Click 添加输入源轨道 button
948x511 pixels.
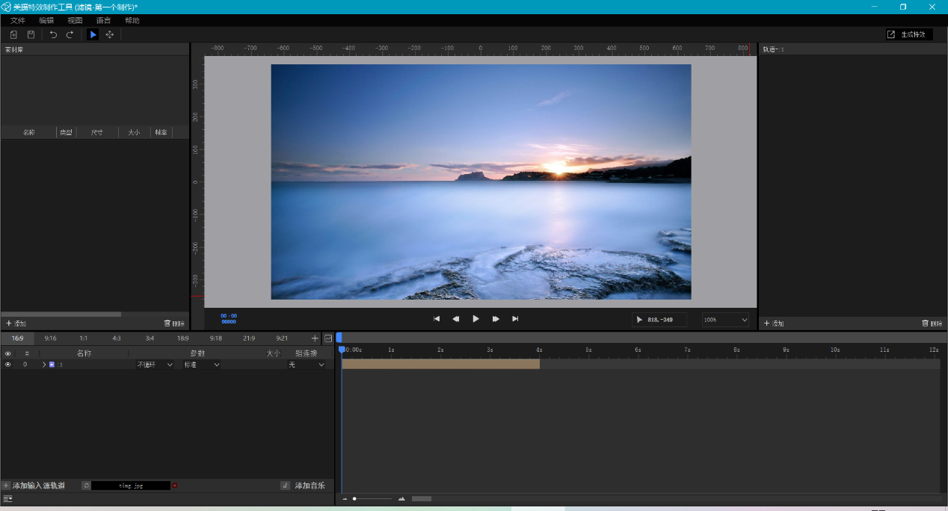[x=34, y=486]
